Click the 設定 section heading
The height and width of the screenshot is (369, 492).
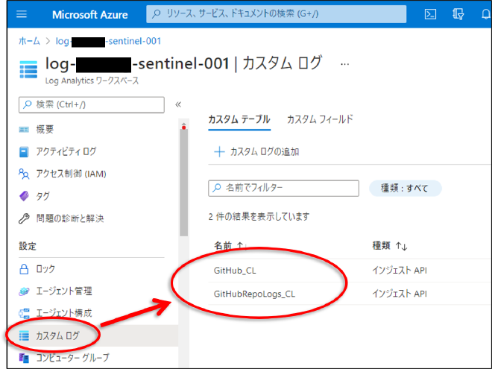click(x=28, y=246)
